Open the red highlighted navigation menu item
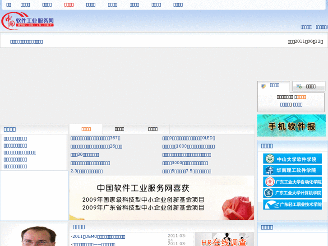 pyautogui.click(x=69, y=5)
